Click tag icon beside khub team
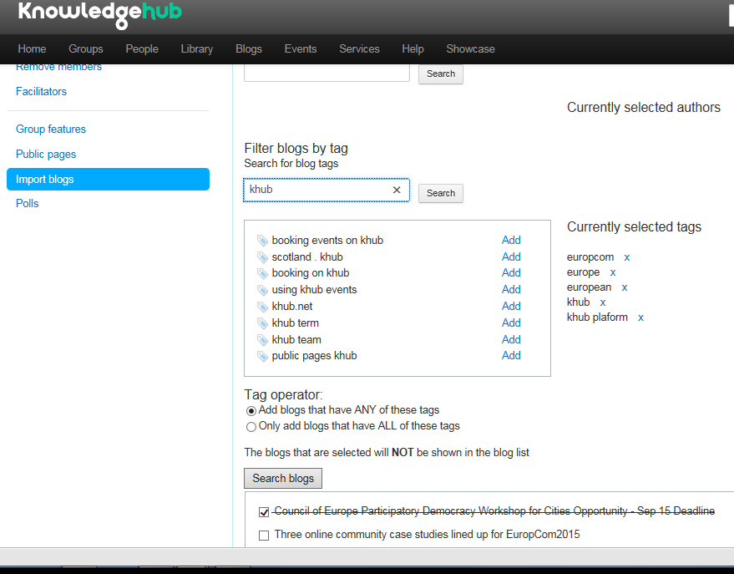This screenshot has height=574, width=734. pyautogui.click(x=262, y=340)
